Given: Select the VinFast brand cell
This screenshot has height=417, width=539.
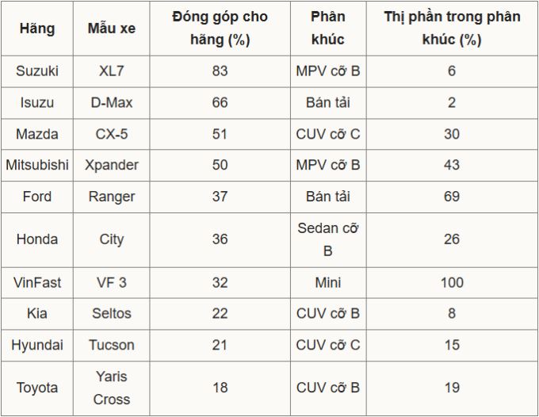Looking at the screenshot, I should [36, 282].
